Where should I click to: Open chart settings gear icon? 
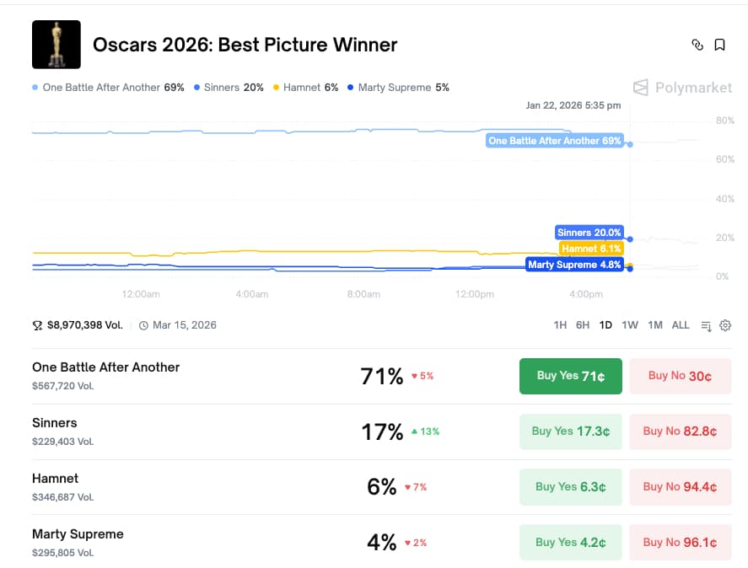point(725,325)
